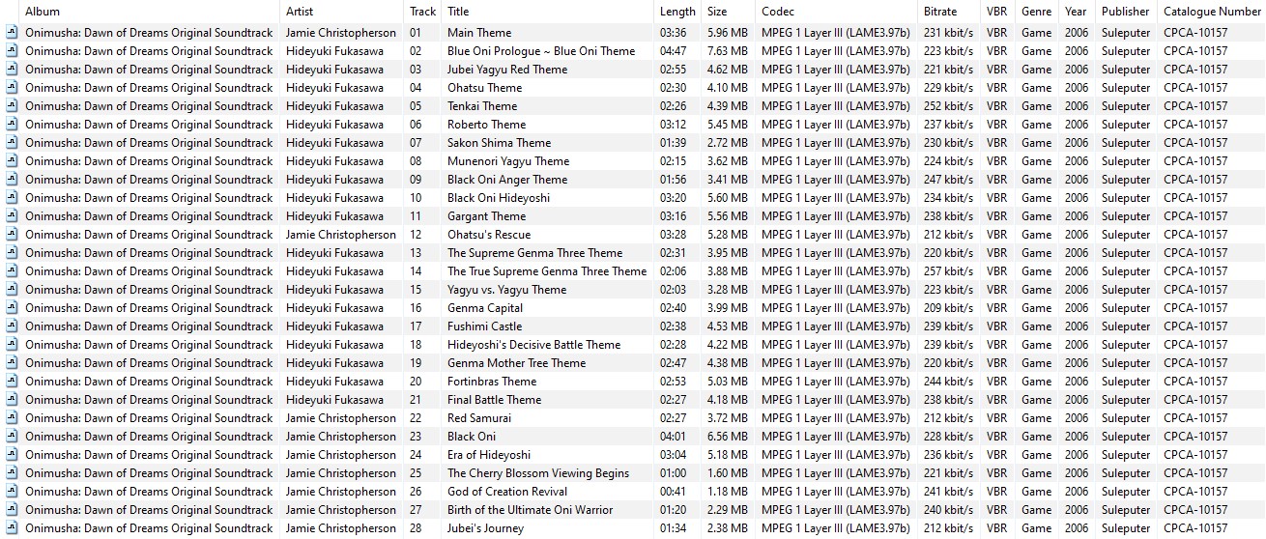Image resolution: width=1266 pixels, height=539 pixels.
Task: Click the VBR column header
Action: coord(995,12)
